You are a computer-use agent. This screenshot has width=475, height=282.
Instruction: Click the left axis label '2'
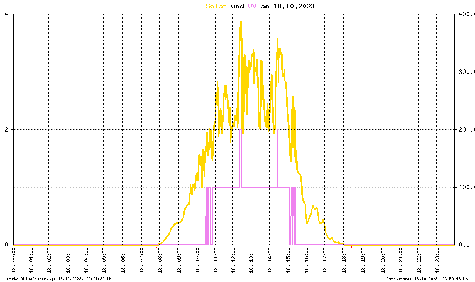(7, 129)
